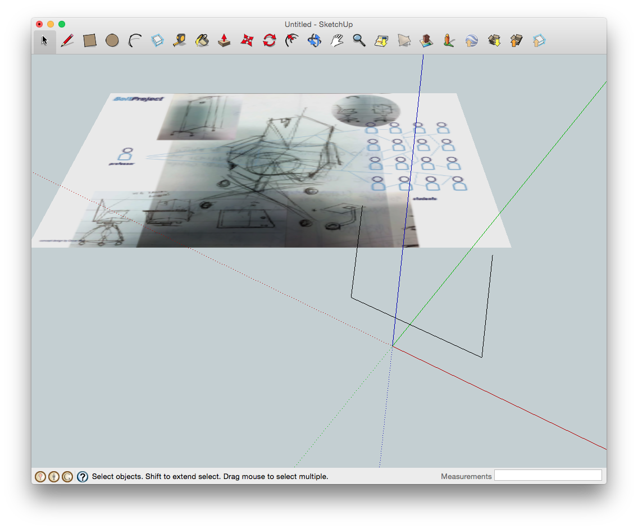Viewport: 638px width, 529px height.
Task: Select the Tape Measure tool
Action: (x=180, y=40)
